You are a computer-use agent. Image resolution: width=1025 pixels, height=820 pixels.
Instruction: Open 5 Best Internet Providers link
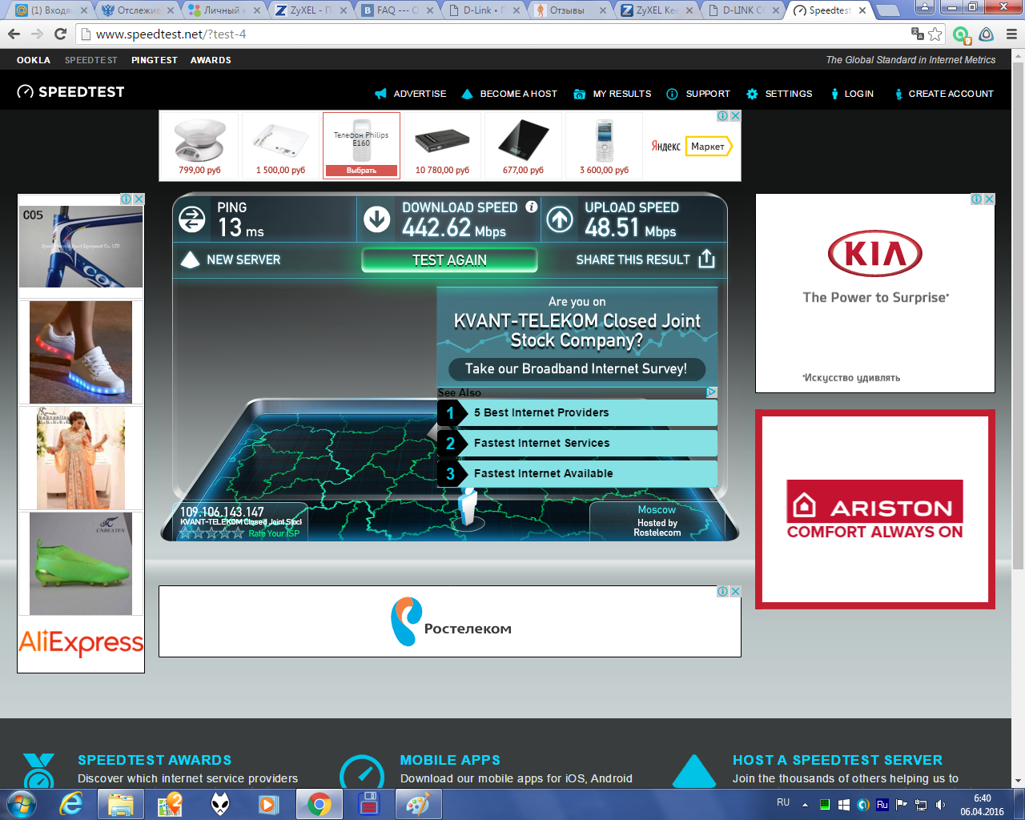pos(577,412)
